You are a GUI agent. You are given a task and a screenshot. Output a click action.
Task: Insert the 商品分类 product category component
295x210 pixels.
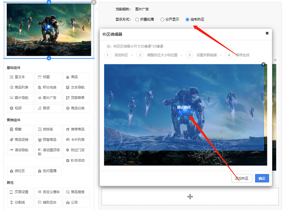coord(76,108)
